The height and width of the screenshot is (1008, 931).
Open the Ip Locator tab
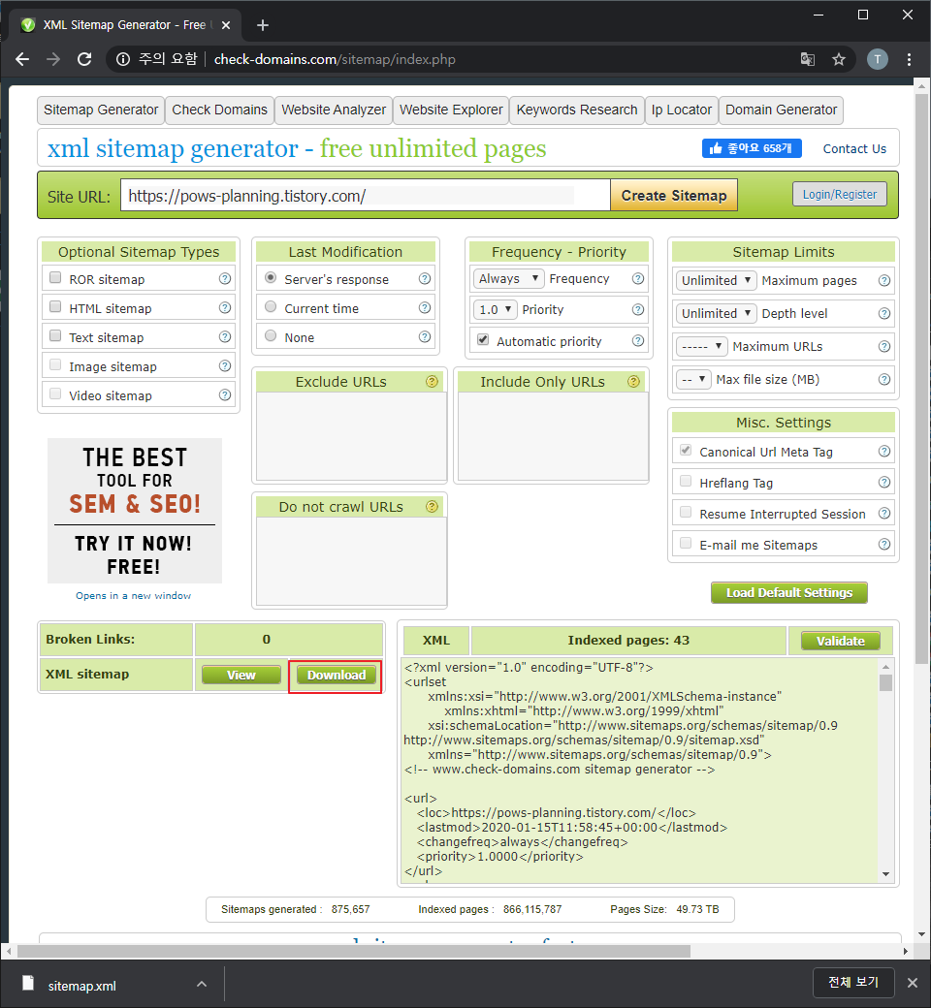[x=682, y=110]
